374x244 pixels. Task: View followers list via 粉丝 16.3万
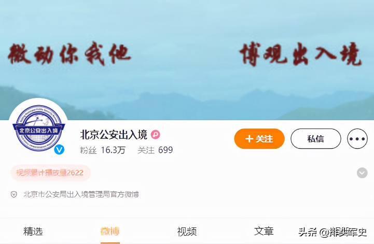[103, 150]
